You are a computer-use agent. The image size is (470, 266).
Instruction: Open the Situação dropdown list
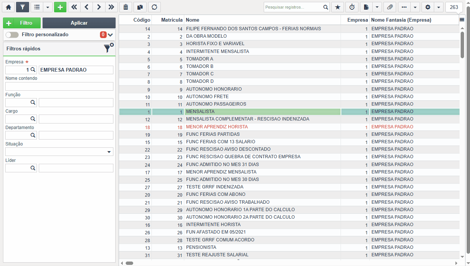pos(59,151)
